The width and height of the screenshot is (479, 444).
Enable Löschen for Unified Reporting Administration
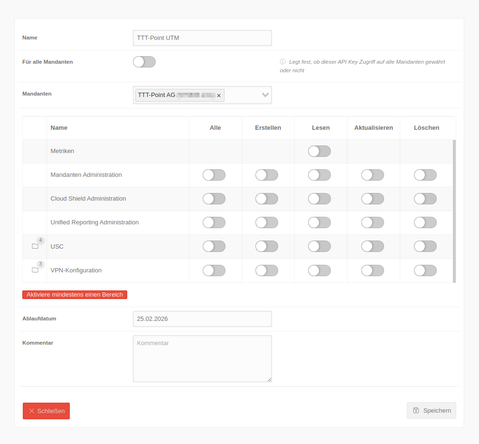[x=425, y=222]
